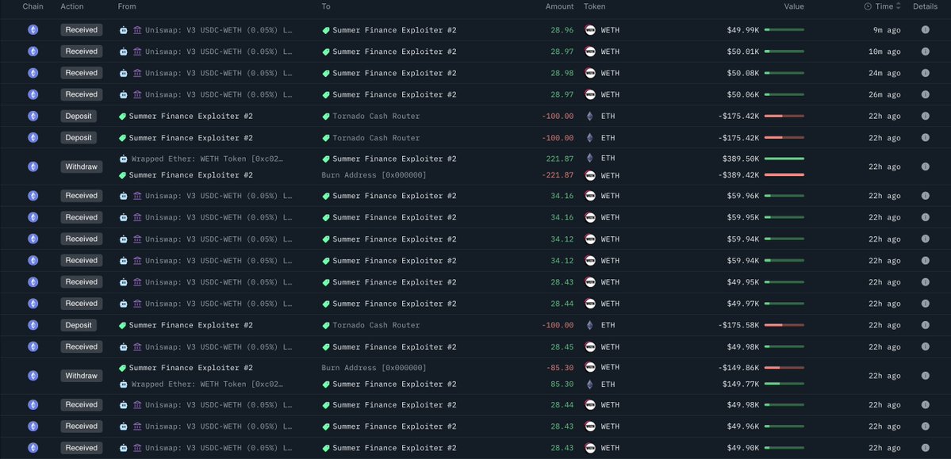Click the green tag icon in the $59.96K row

326,196
